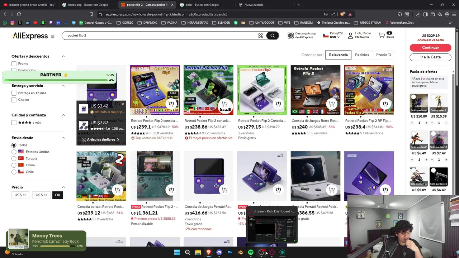Reload the page in browser
The image size is (459, 258).
click(x=19, y=14)
